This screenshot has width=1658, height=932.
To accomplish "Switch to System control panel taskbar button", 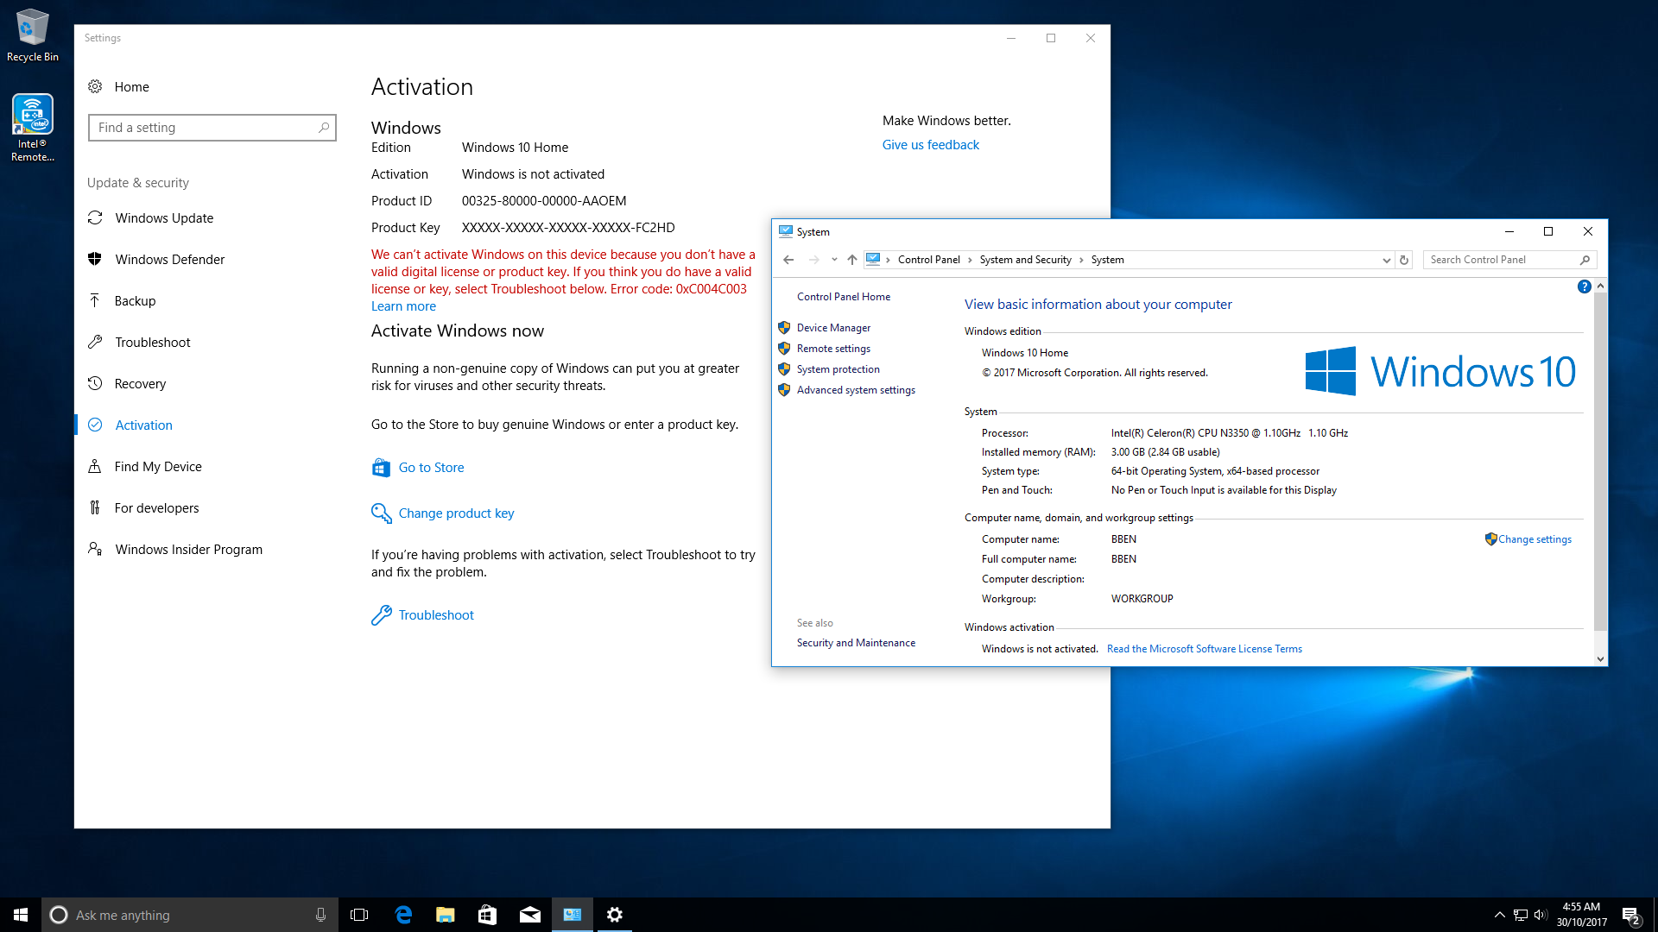I will pyautogui.click(x=572, y=915).
